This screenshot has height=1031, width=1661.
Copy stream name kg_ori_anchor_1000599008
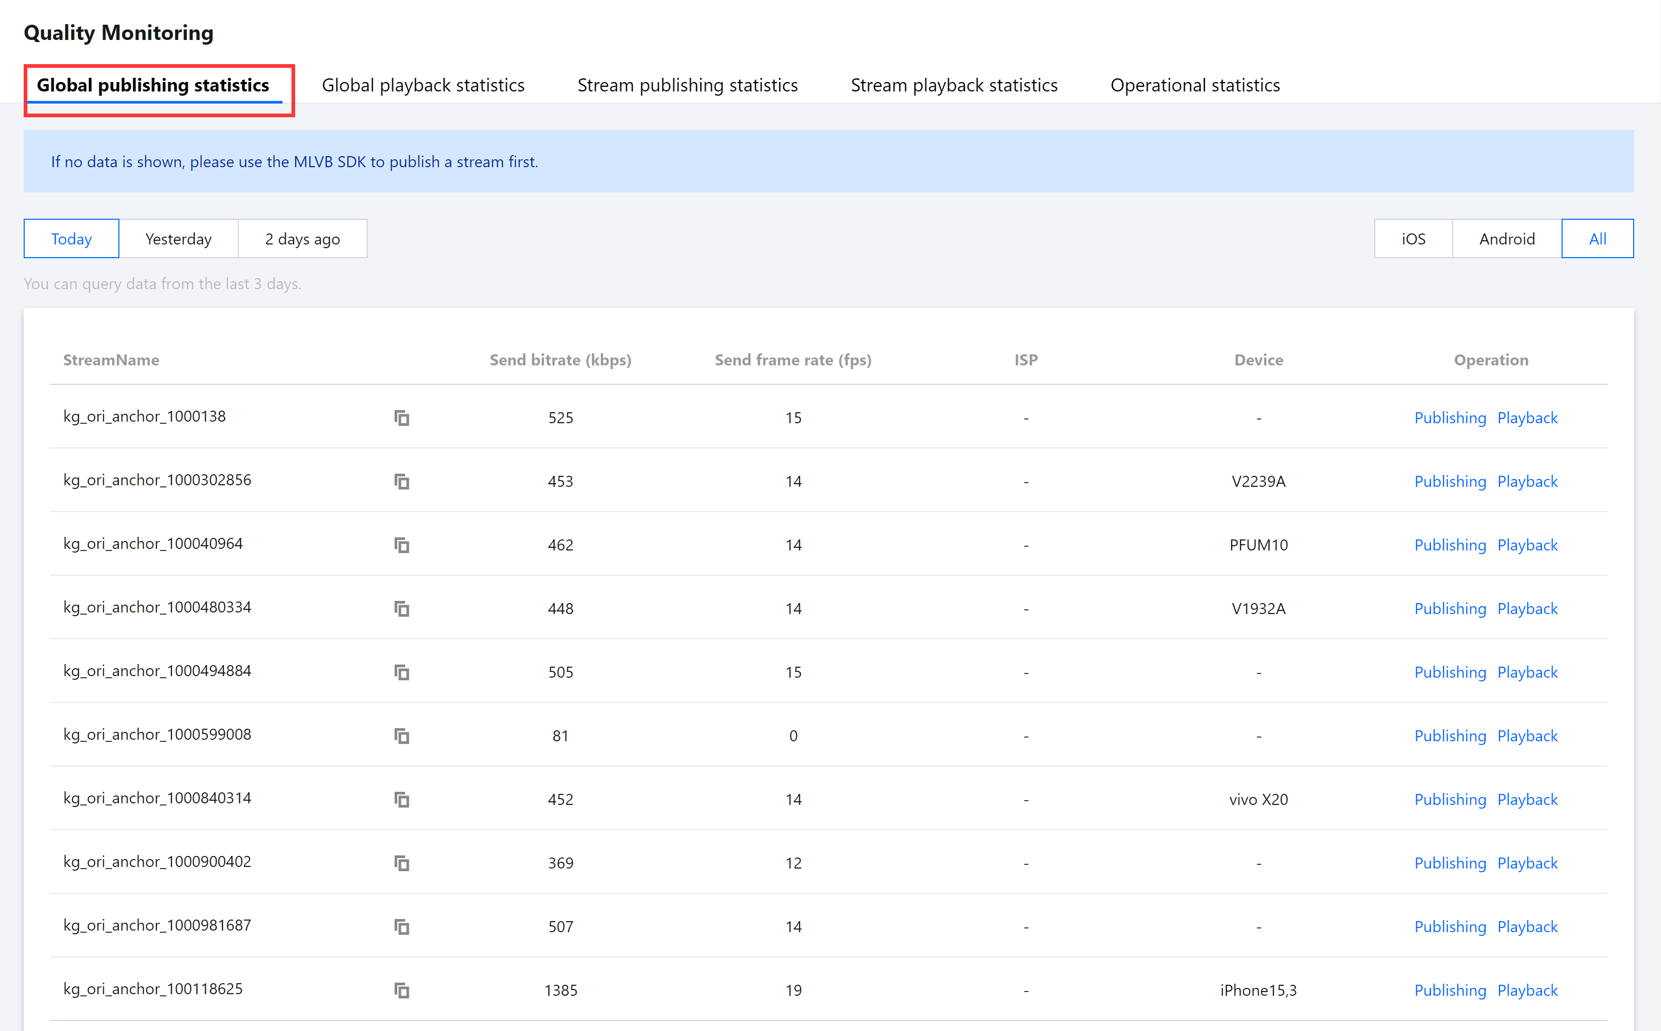coord(401,736)
